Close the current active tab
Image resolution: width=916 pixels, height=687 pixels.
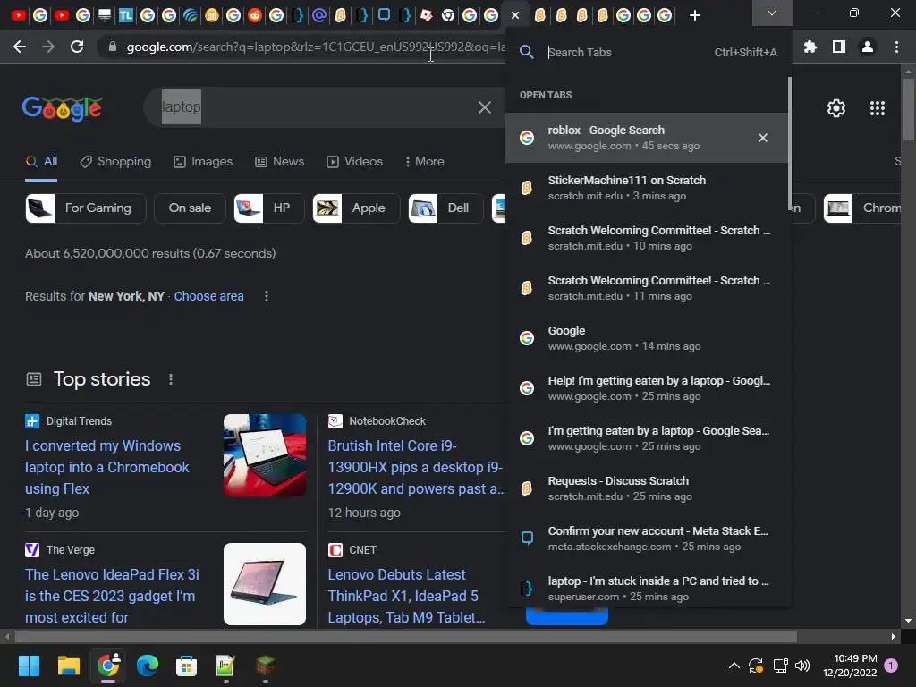point(514,15)
